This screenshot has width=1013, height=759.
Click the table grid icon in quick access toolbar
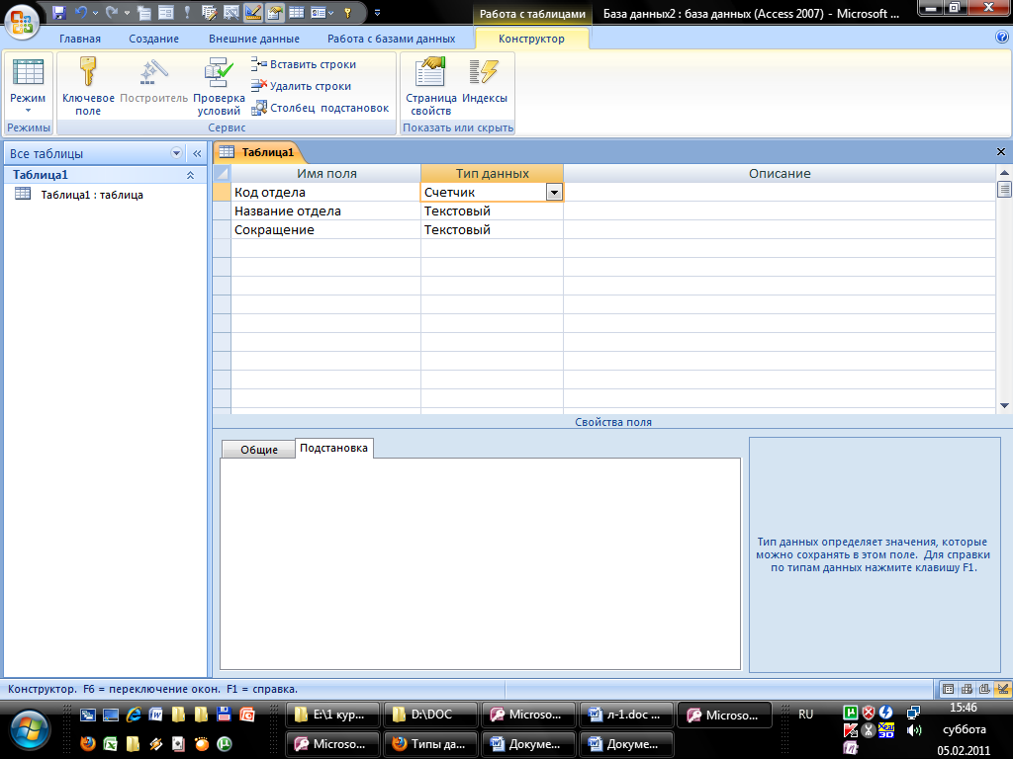pyautogui.click(x=297, y=12)
